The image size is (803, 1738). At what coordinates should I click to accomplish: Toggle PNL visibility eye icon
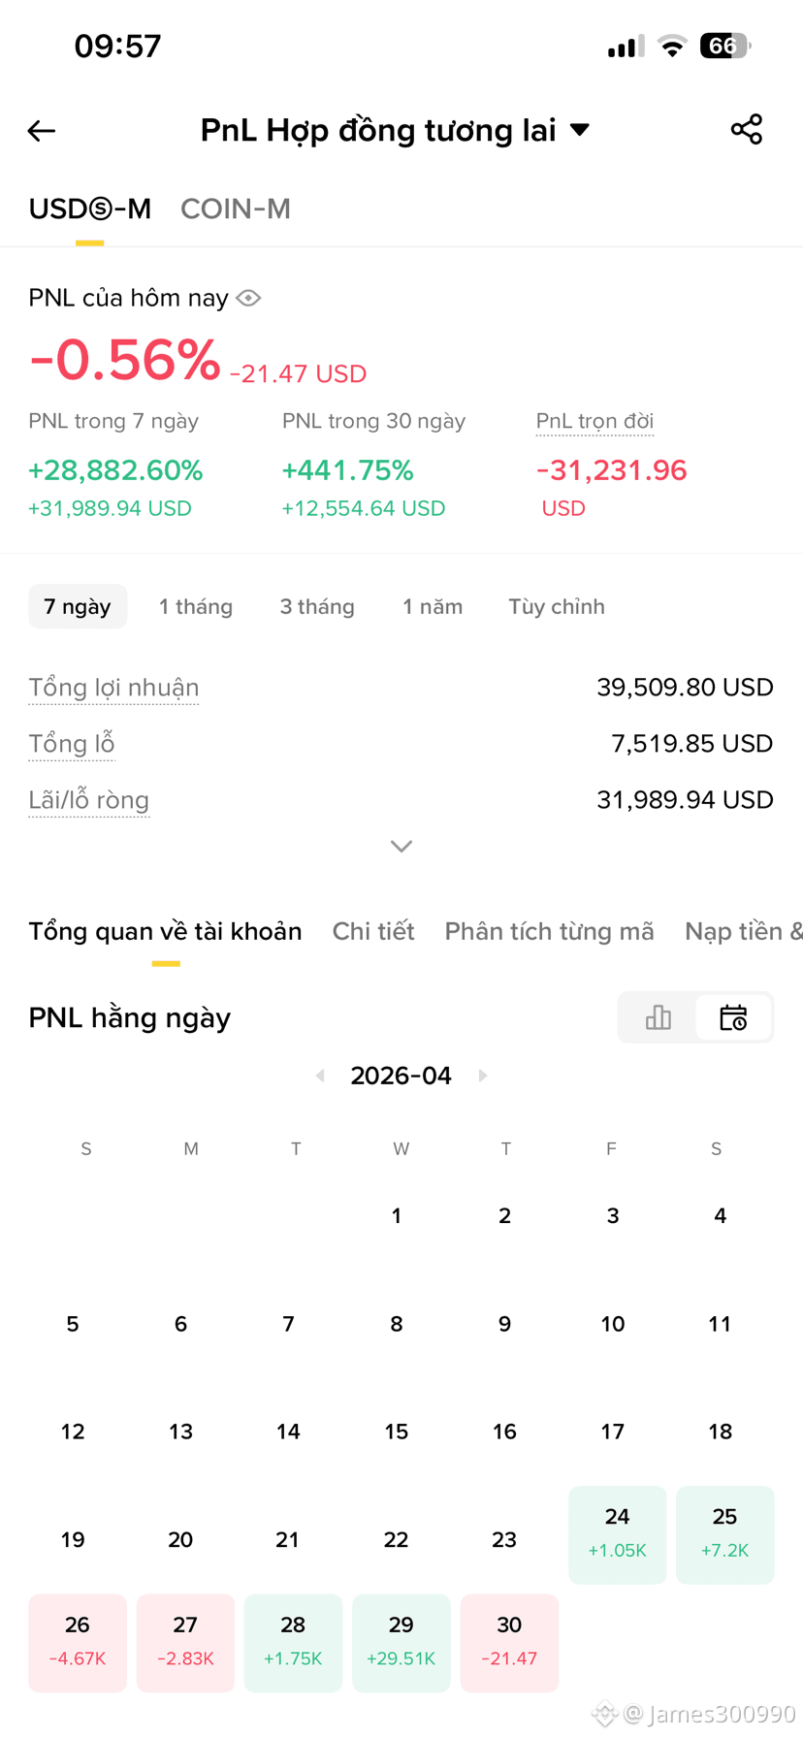[249, 298]
